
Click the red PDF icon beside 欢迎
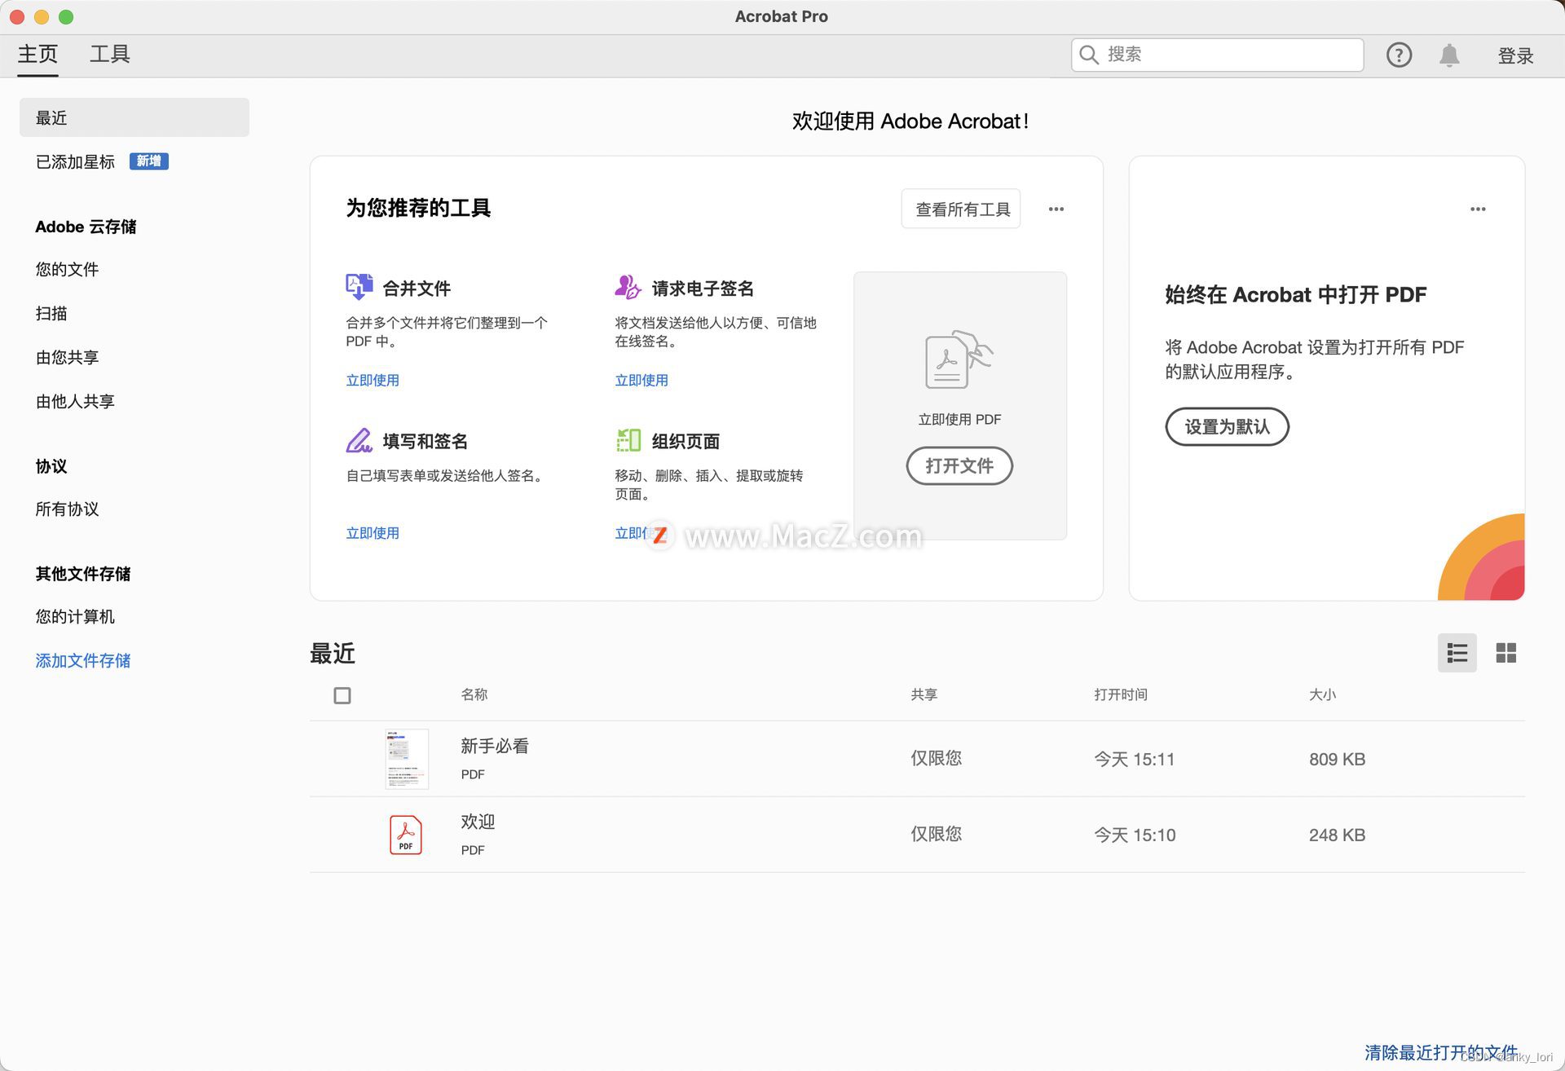click(x=405, y=834)
